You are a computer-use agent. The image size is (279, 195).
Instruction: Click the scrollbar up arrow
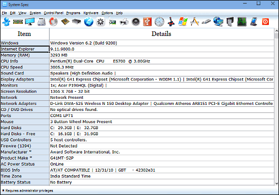click(x=276, y=31)
